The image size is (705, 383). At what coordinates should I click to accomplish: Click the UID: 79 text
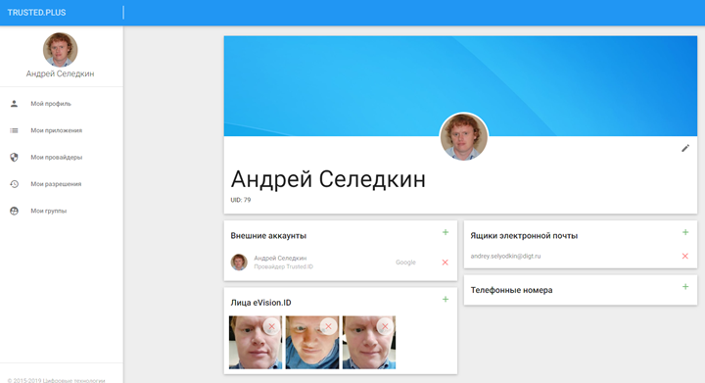pos(241,200)
